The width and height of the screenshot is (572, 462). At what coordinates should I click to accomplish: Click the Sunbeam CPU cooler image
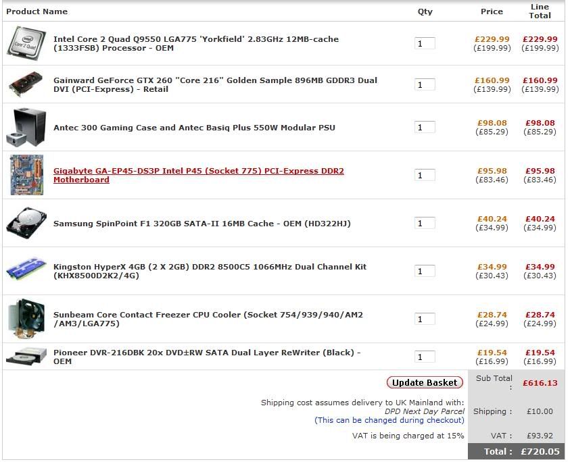point(27,318)
